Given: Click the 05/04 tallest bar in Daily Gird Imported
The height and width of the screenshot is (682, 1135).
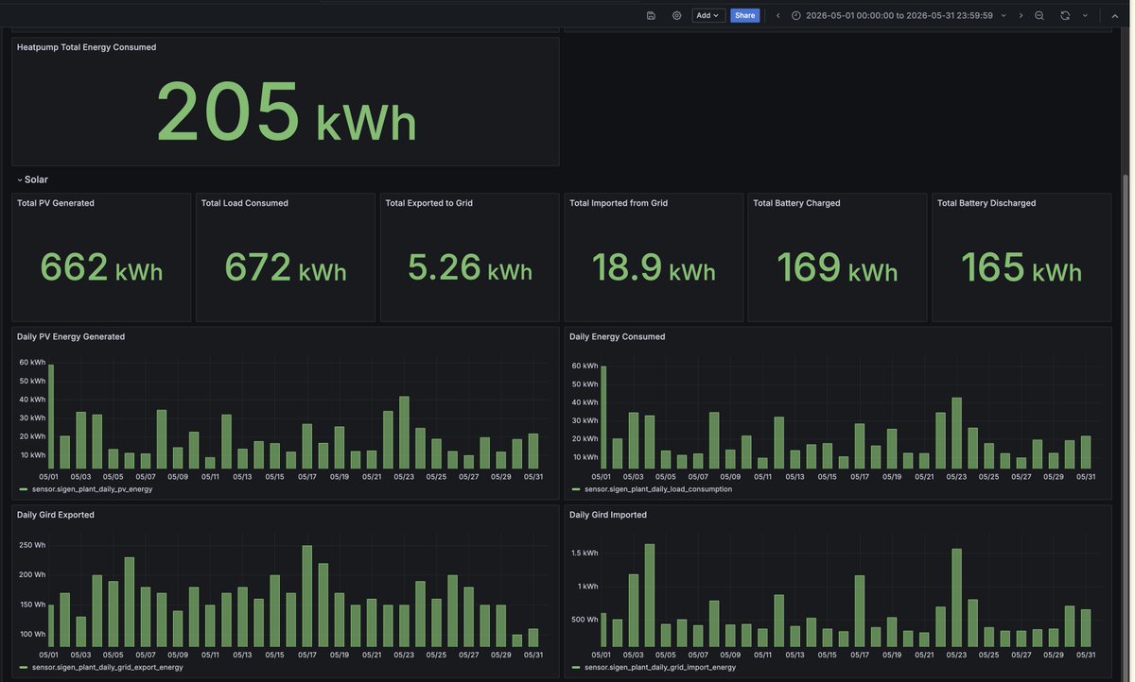Looking at the screenshot, I should click(650, 595).
